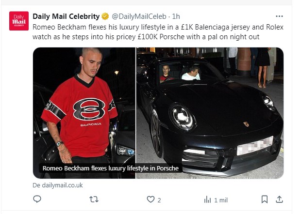View post analytics bar chart icon

click(207, 199)
